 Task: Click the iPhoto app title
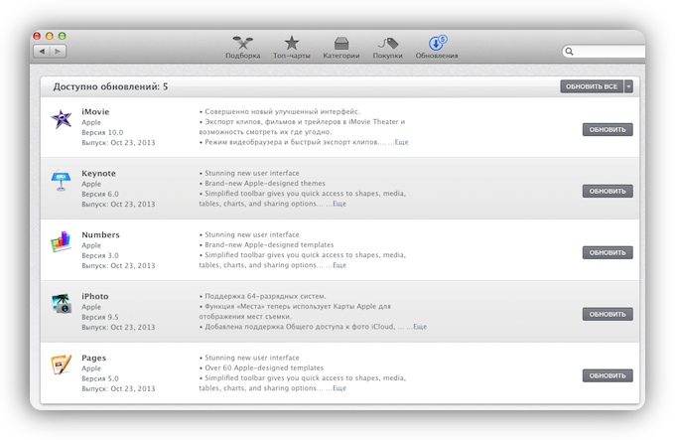pos(95,297)
